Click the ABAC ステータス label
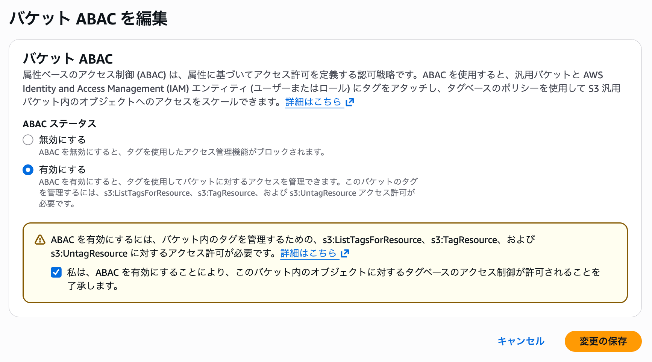The image size is (652, 362). click(59, 124)
